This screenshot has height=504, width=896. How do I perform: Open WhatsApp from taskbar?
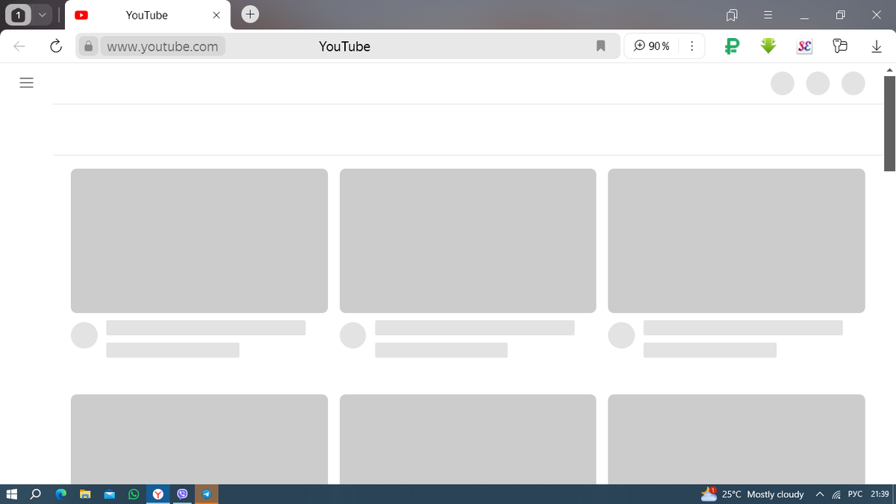point(134,494)
